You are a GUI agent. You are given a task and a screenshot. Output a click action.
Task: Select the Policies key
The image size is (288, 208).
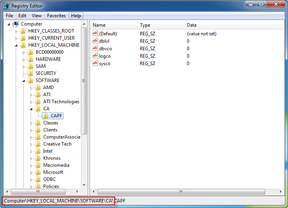click(x=51, y=186)
